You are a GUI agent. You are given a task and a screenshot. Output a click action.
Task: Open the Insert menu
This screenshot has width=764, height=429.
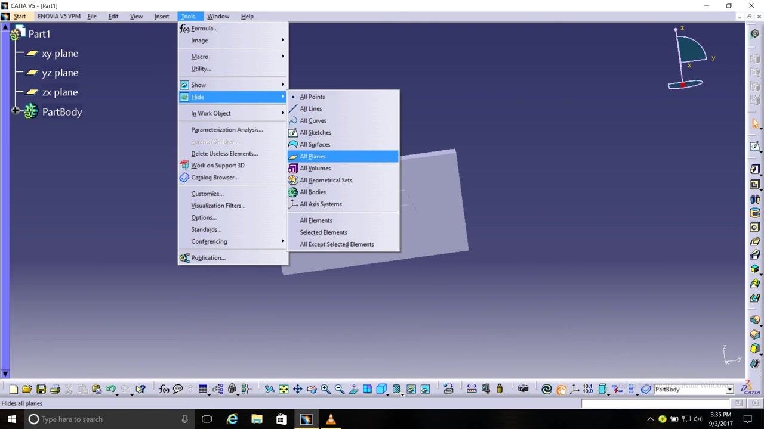(162, 16)
